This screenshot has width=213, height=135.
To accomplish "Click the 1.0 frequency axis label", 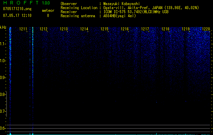I will (x=3, y=61).
